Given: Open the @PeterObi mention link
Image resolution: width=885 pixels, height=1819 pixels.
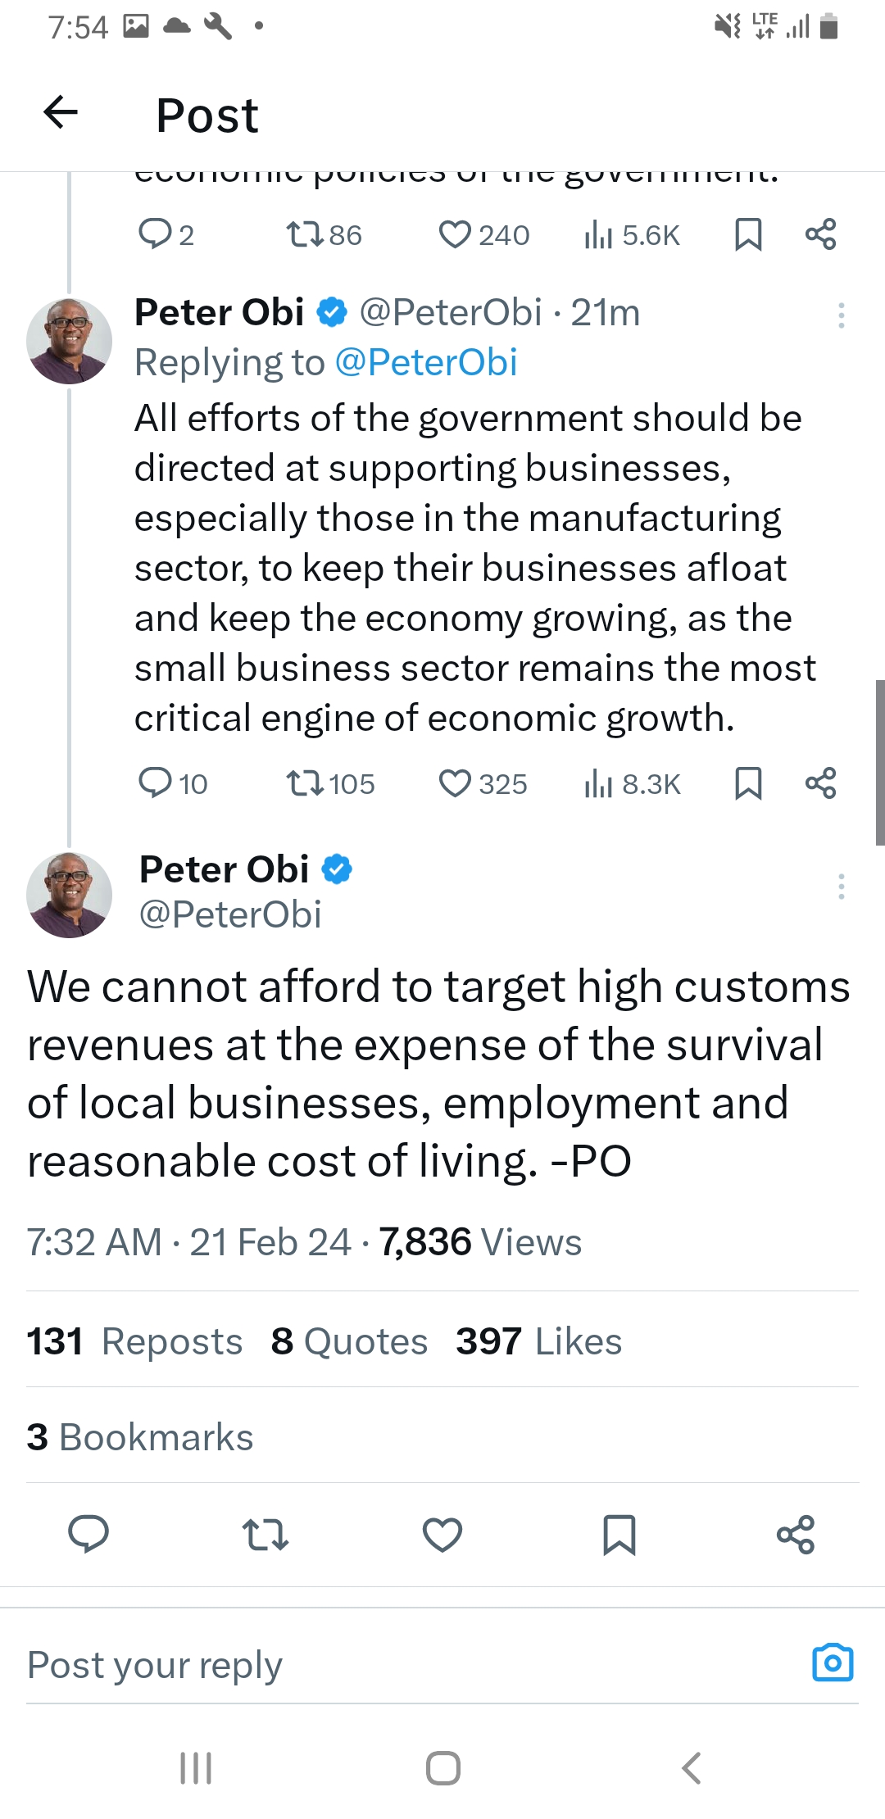Looking at the screenshot, I should click(x=426, y=363).
